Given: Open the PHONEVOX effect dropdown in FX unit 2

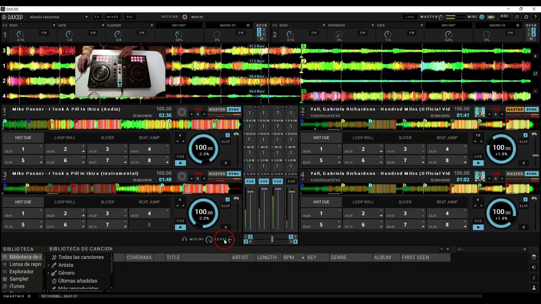Looking at the screenshot, I should [351, 25].
